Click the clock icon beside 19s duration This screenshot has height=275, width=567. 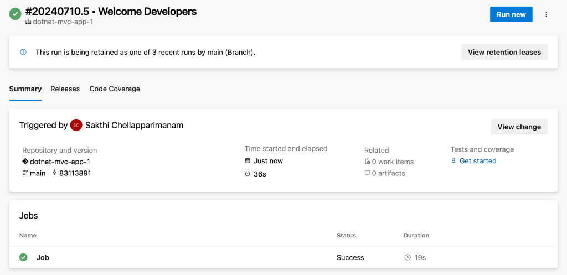click(408, 257)
